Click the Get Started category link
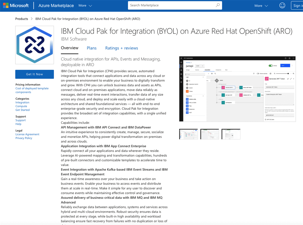This screenshot has width=303, height=225. (x=22, y=110)
